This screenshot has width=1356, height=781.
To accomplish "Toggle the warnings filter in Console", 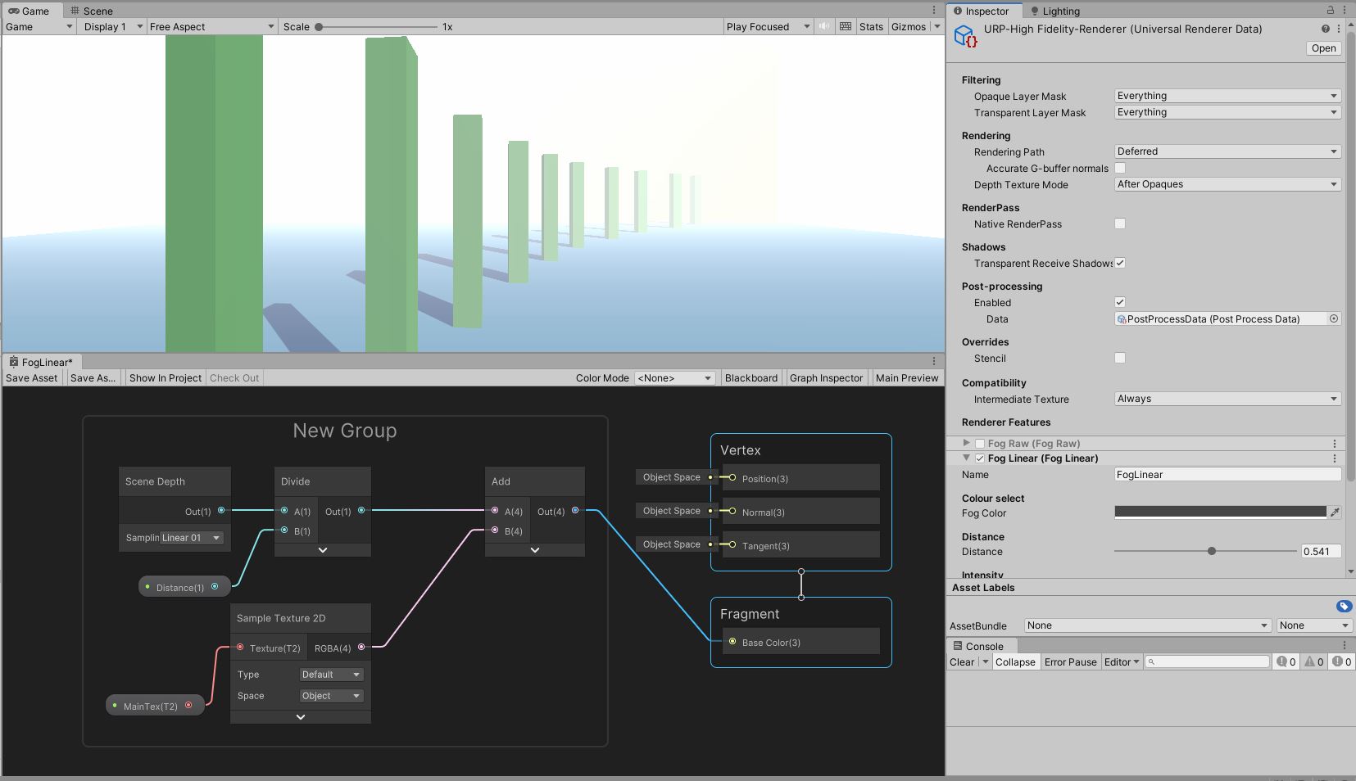I will click(1313, 661).
